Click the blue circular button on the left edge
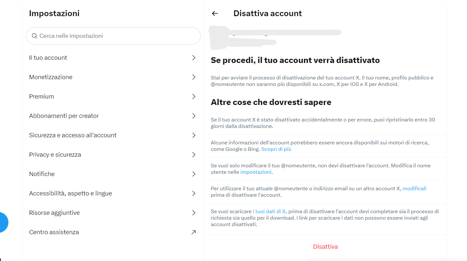This screenshot has height=261, width=467. (x=3, y=222)
